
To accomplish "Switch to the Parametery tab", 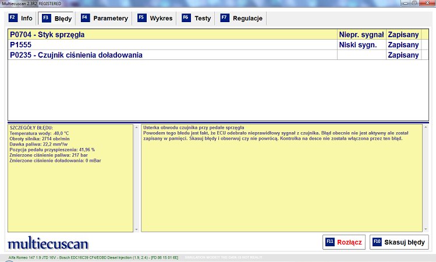I will click(x=110, y=19).
